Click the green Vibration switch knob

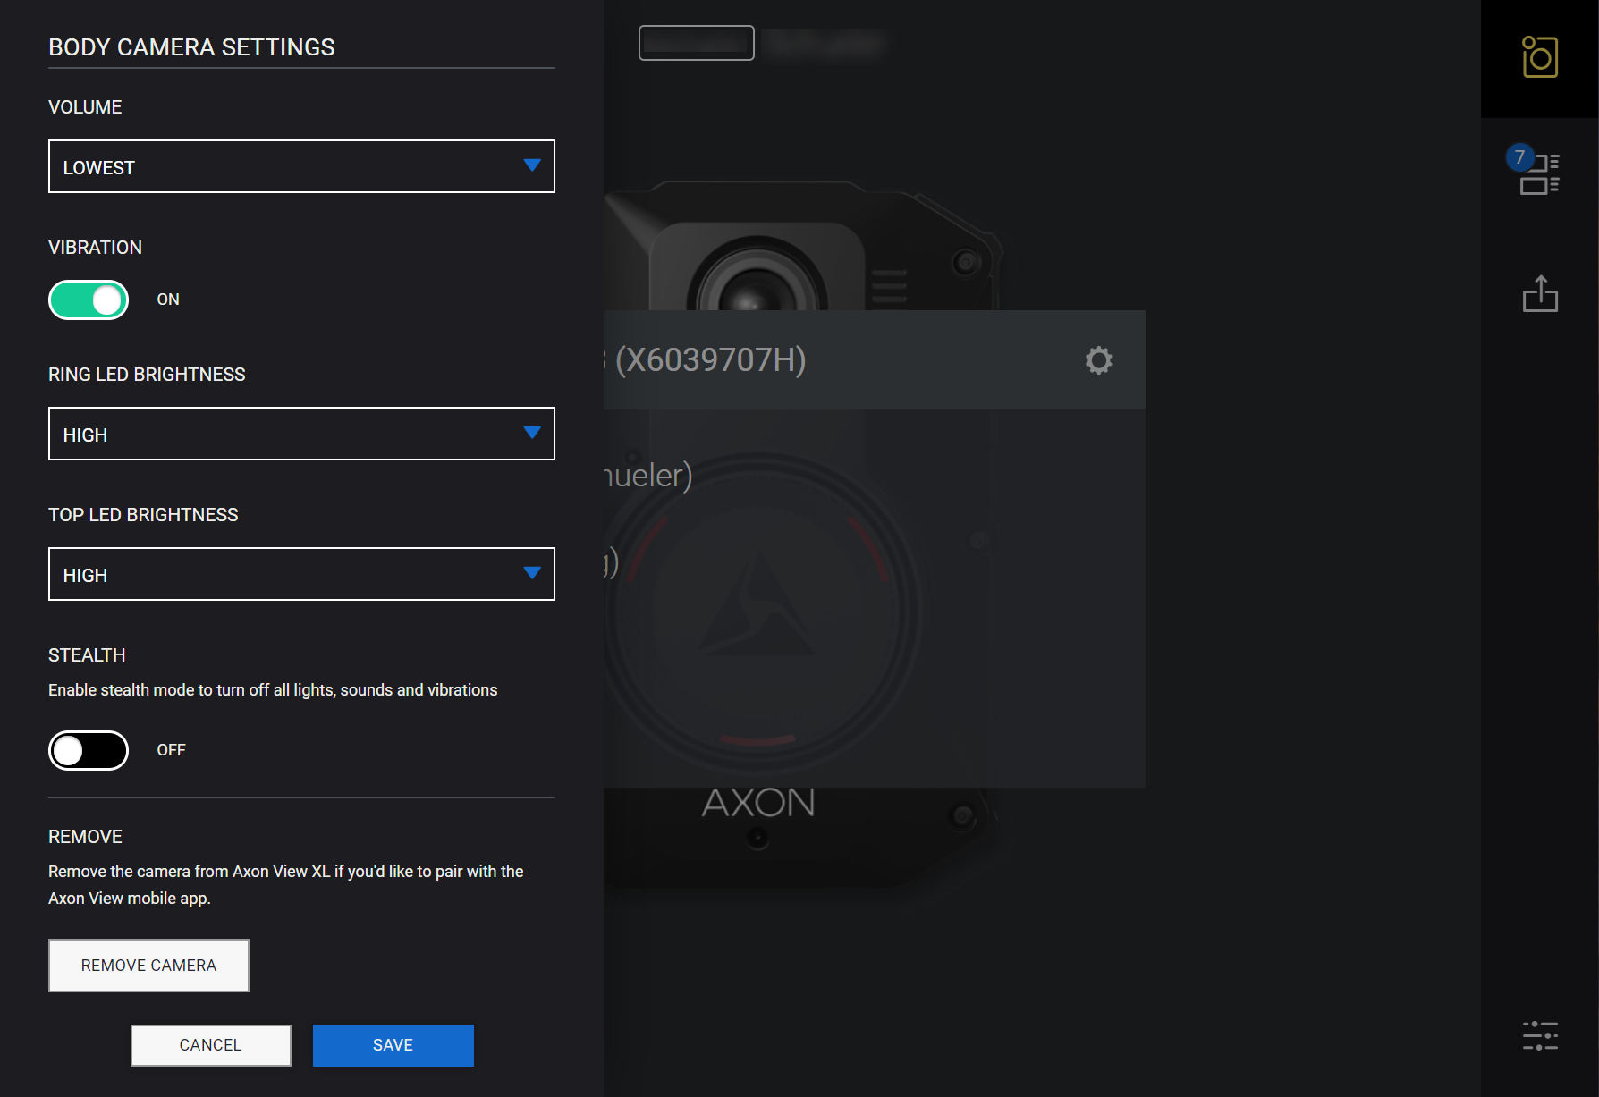click(105, 300)
